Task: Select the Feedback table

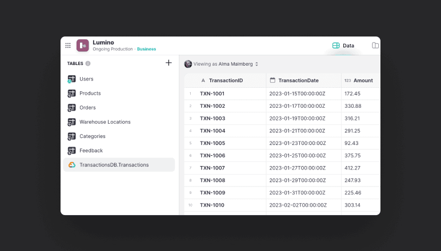Action: click(91, 151)
